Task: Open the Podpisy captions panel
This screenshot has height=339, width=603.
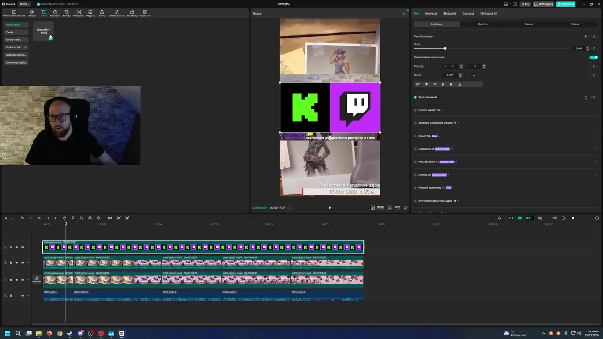Action: tap(90, 13)
